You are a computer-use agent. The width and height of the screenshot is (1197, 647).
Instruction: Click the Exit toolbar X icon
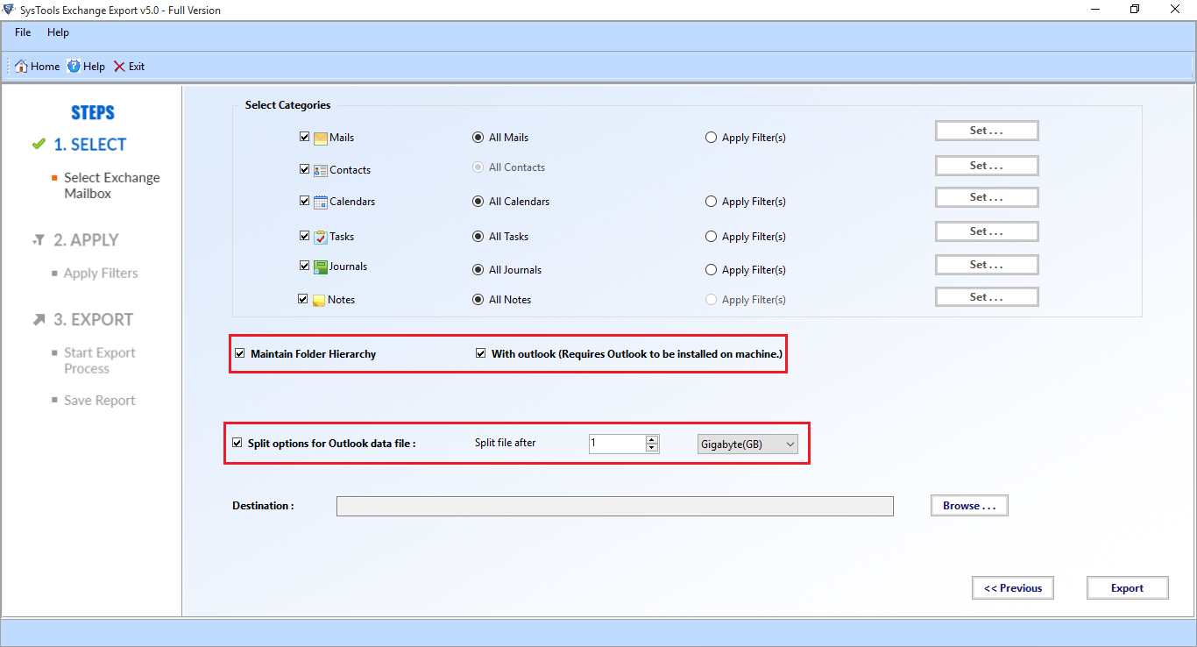(x=119, y=66)
